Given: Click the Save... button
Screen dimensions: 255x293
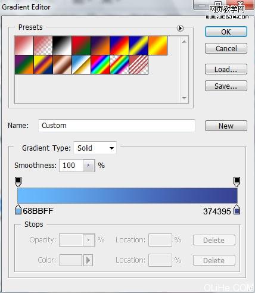Looking at the screenshot, I should click(226, 86).
